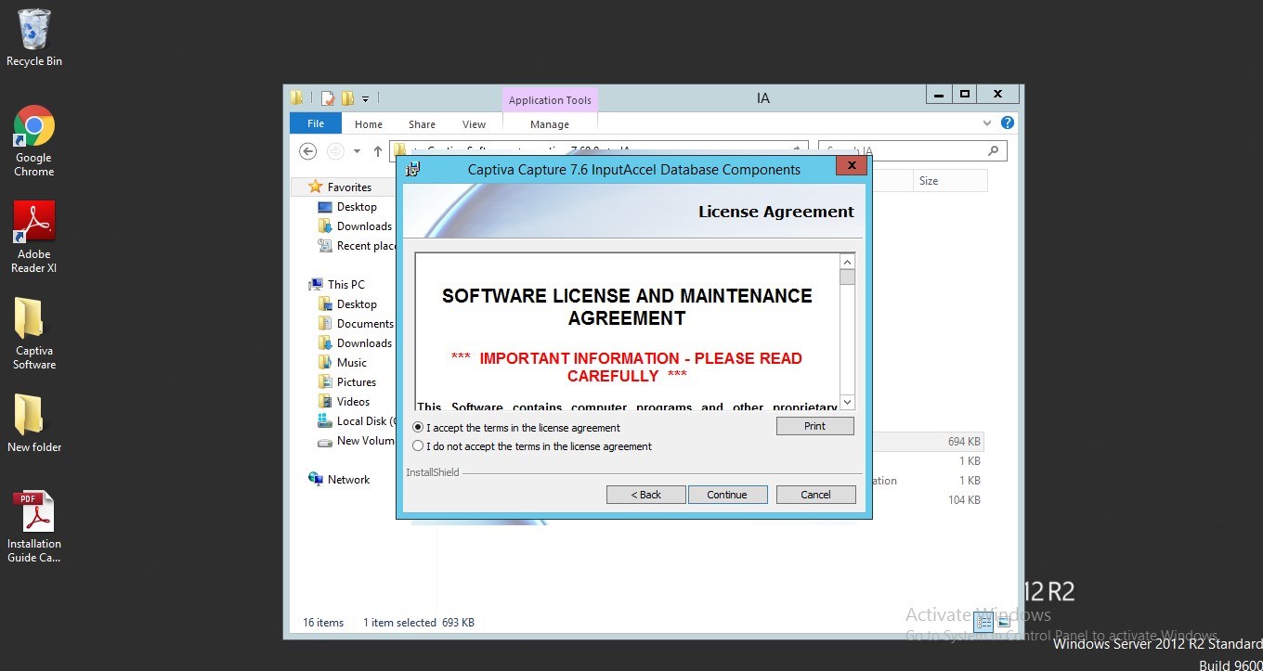The image size is (1263, 671).
Task: Collapse the ribbon with the chevron
Action: click(x=987, y=123)
